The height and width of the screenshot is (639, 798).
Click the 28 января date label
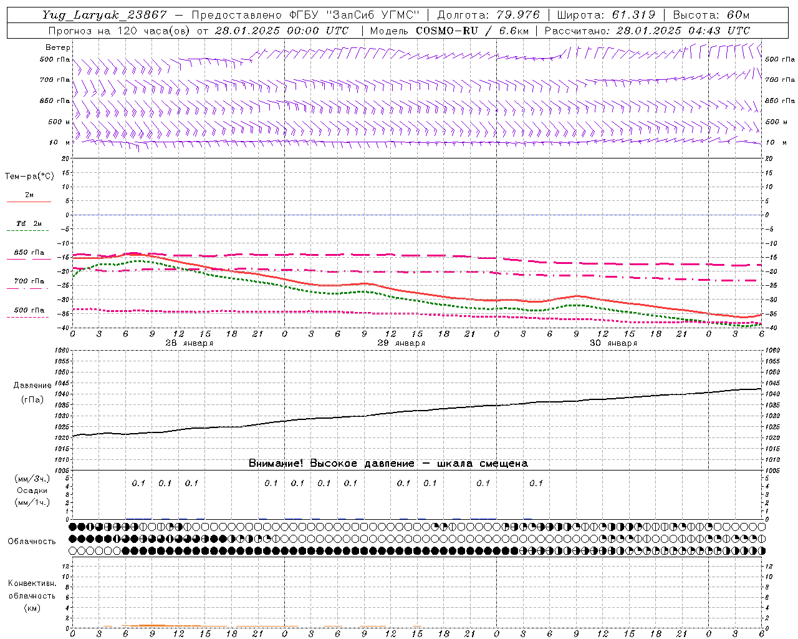point(190,343)
